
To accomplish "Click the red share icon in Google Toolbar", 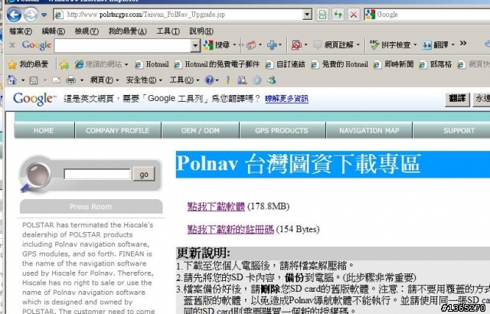I will (x=296, y=45).
